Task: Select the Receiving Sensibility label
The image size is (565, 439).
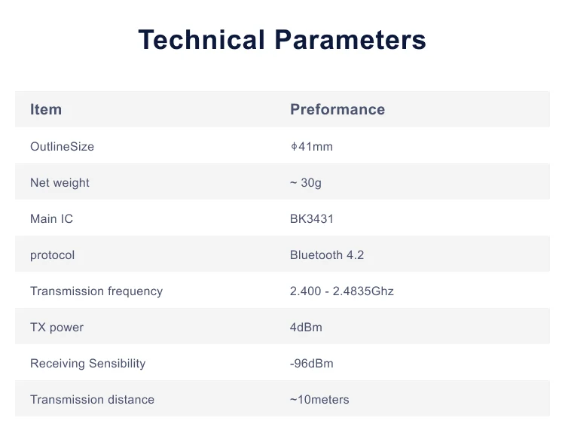Action: [87, 363]
